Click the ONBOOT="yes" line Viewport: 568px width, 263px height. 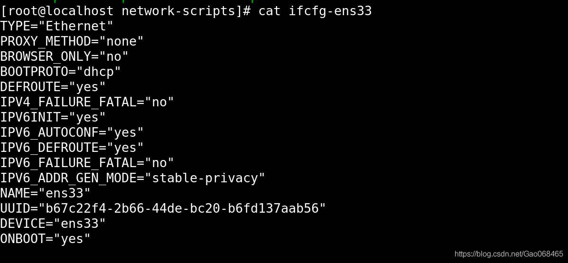(45, 239)
